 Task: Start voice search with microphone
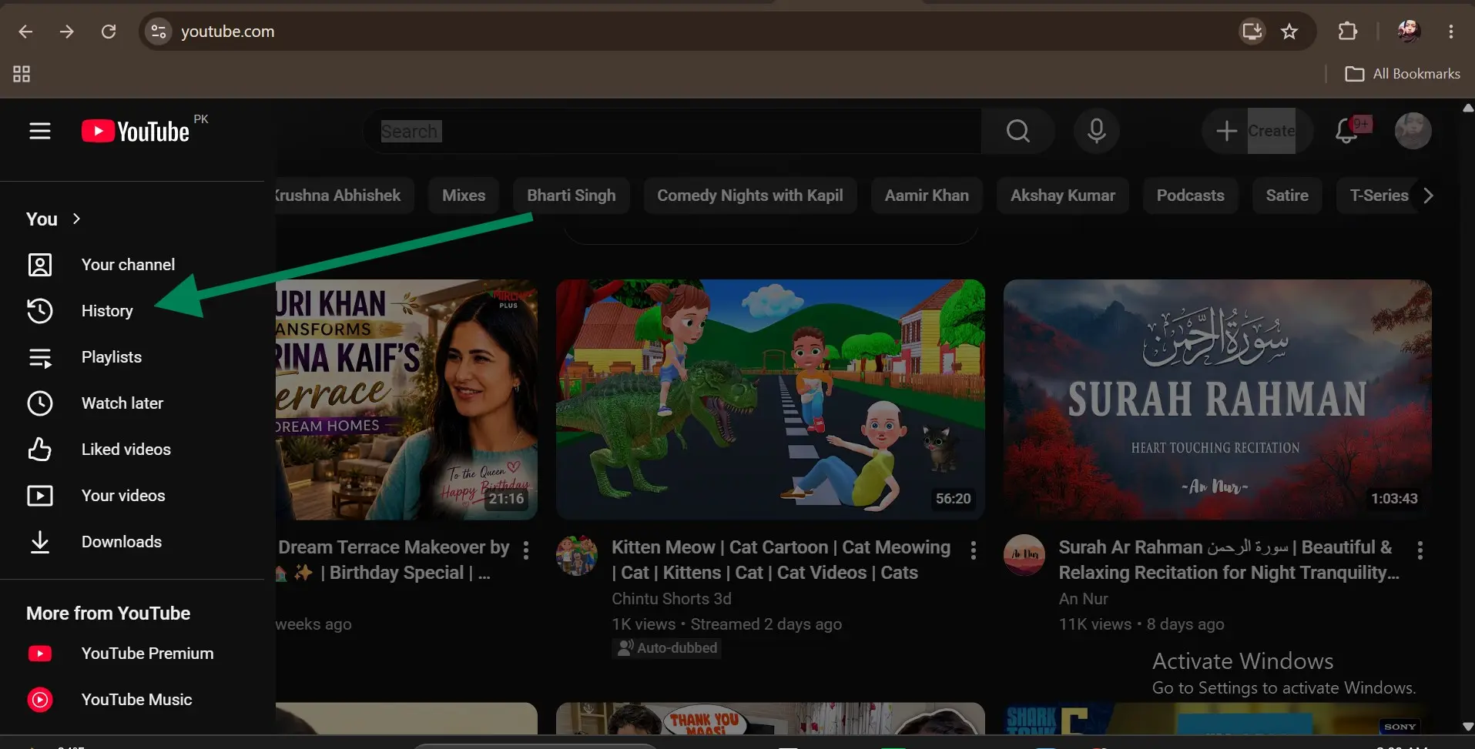1096,132
